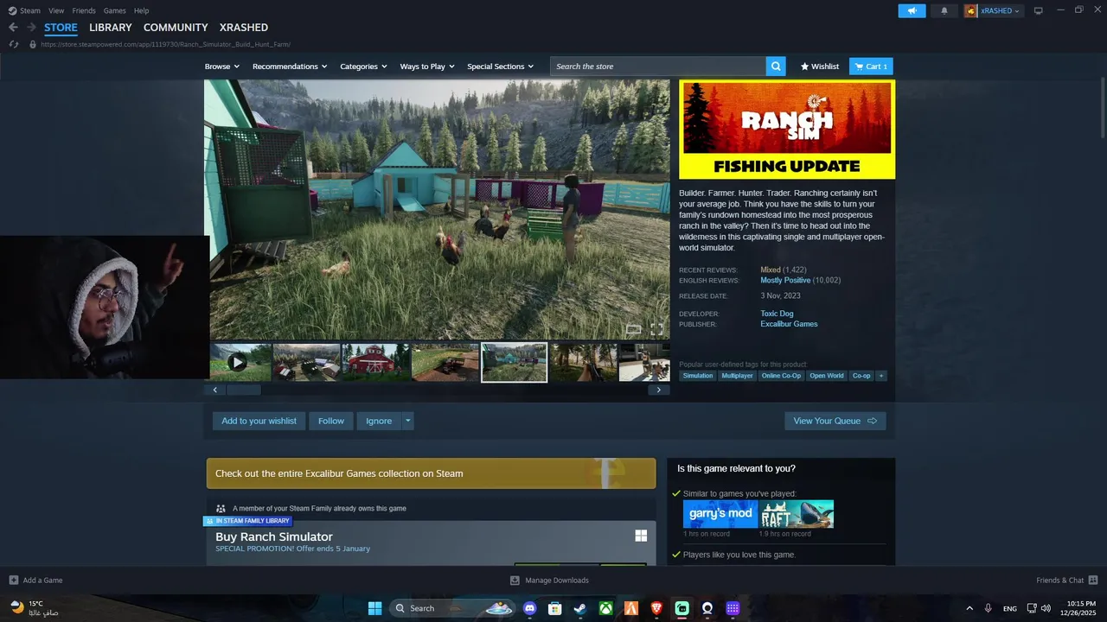Open Brave browser from the taskbar
Image resolution: width=1107 pixels, height=622 pixels.
point(656,608)
